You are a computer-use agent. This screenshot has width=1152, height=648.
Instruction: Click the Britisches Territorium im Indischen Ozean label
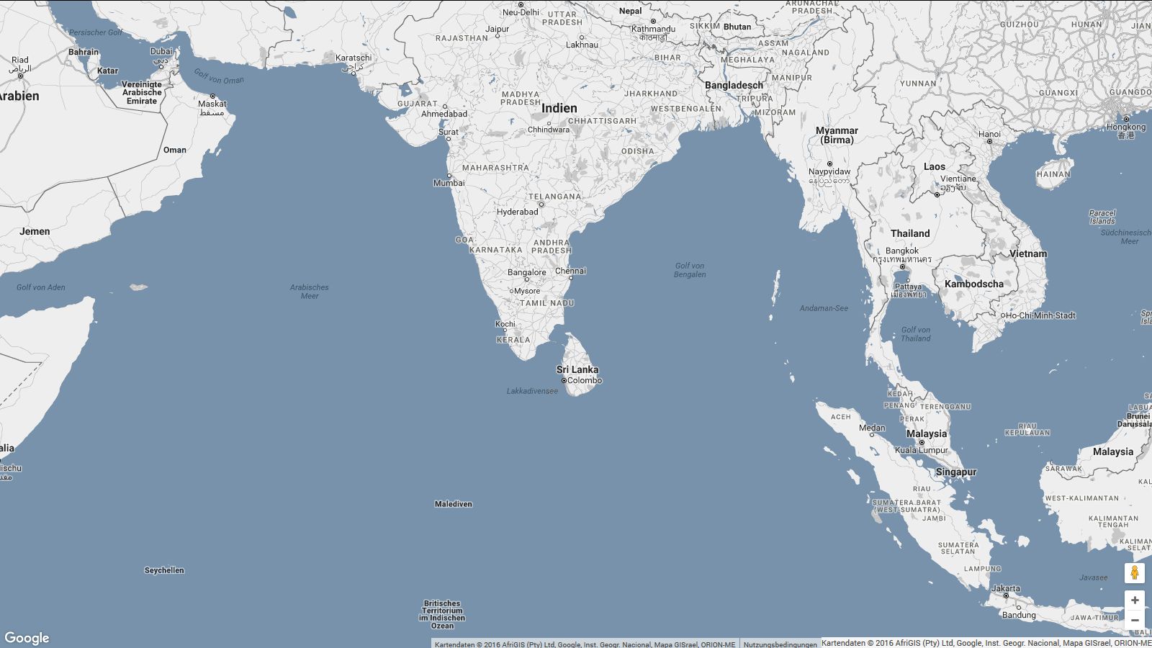click(442, 615)
